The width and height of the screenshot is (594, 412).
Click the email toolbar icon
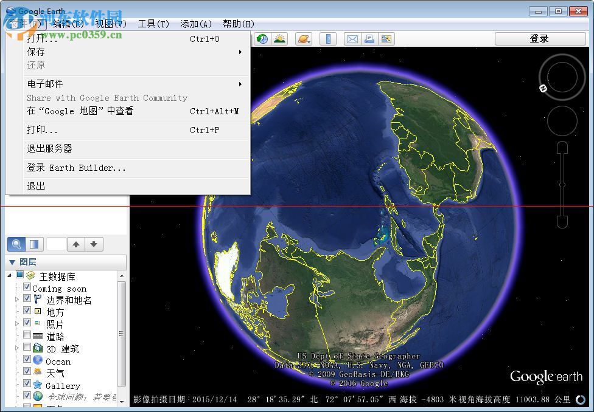click(x=352, y=38)
